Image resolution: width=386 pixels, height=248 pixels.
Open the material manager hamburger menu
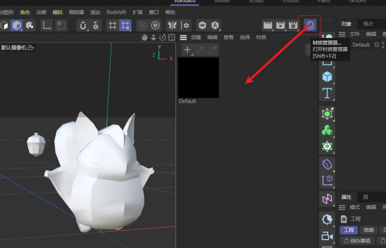click(x=183, y=37)
